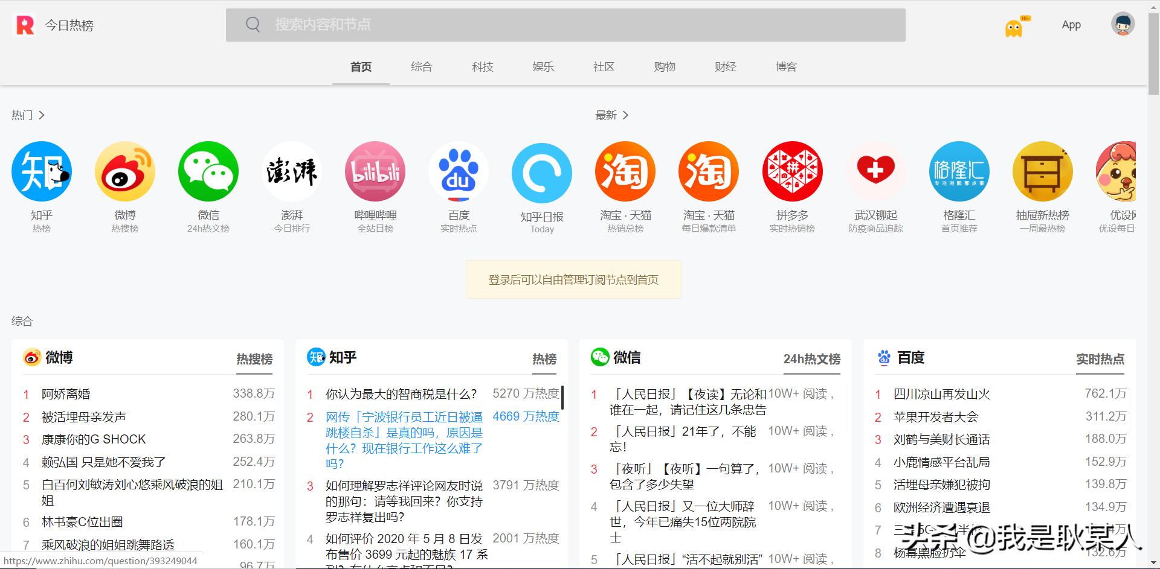Open the 格隆汇 首页推荐 icon
Screen dimensions: 1160x569
[x=959, y=171]
